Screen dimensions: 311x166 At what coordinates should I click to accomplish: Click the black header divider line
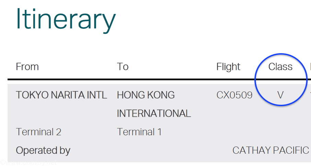[159, 79]
